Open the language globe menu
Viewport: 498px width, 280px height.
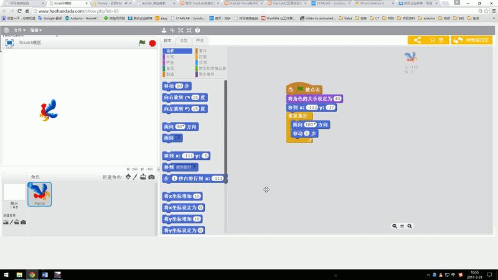pyautogui.click(x=6, y=30)
